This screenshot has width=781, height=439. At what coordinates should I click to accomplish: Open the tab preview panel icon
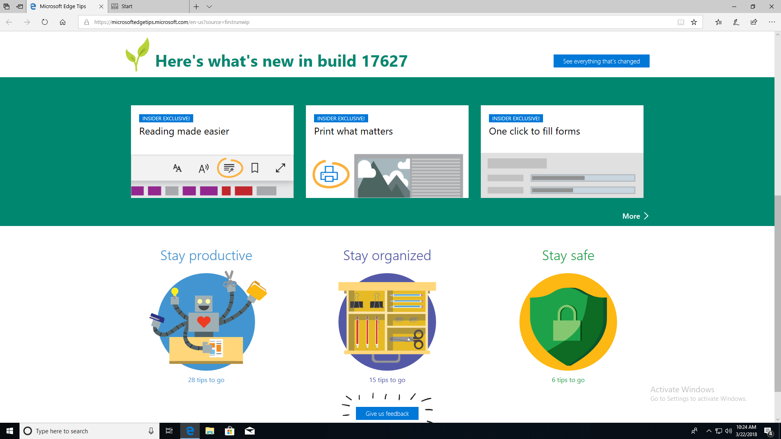click(x=7, y=7)
